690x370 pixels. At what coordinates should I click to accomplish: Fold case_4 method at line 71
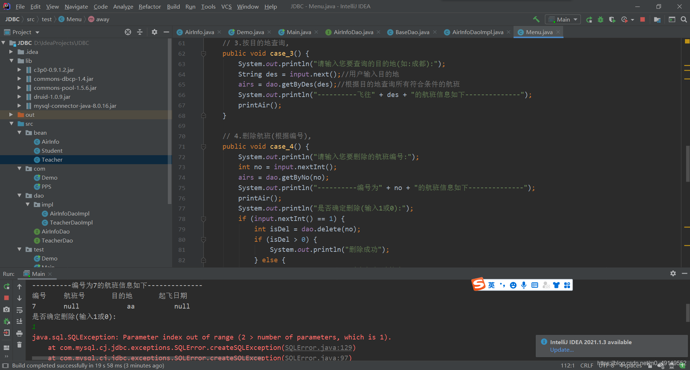[x=203, y=147]
